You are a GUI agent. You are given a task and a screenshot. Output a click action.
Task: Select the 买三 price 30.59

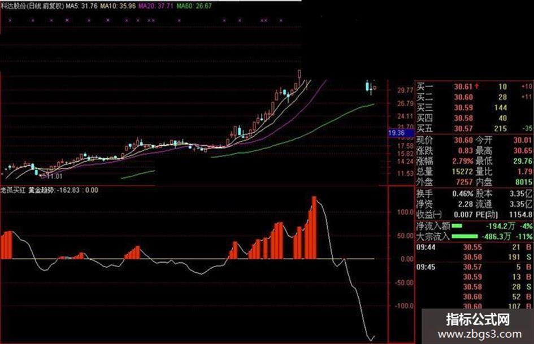pos(463,108)
